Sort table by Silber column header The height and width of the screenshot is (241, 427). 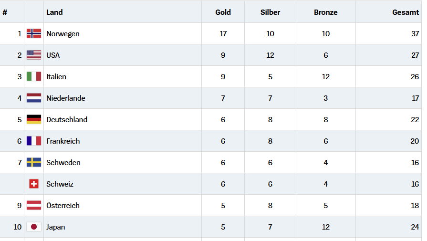pos(270,12)
